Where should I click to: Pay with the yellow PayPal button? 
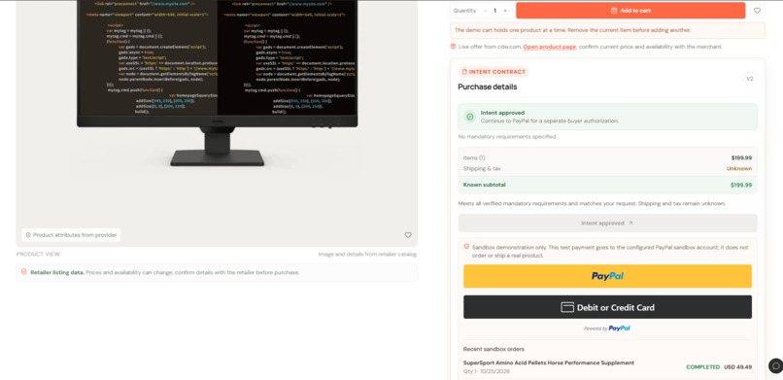pyautogui.click(x=607, y=276)
